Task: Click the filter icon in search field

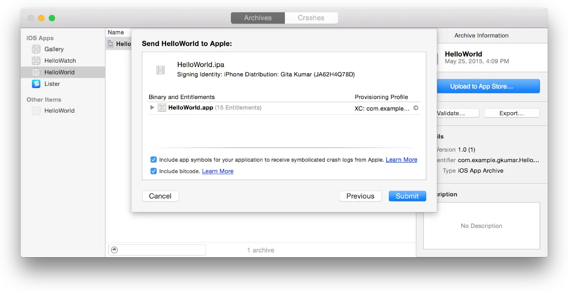Action: pos(114,250)
